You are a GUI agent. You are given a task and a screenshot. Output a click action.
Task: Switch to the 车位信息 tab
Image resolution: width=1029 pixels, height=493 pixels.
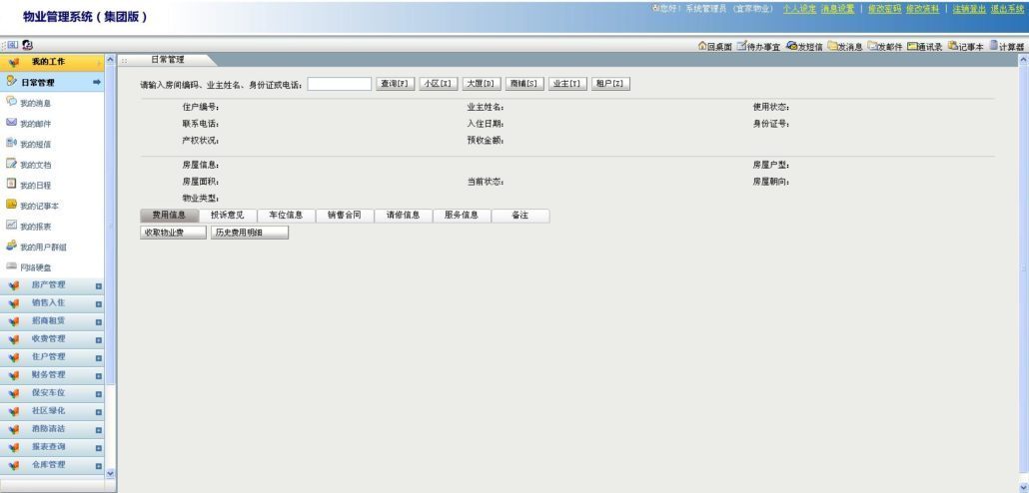click(x=286, y=215)
